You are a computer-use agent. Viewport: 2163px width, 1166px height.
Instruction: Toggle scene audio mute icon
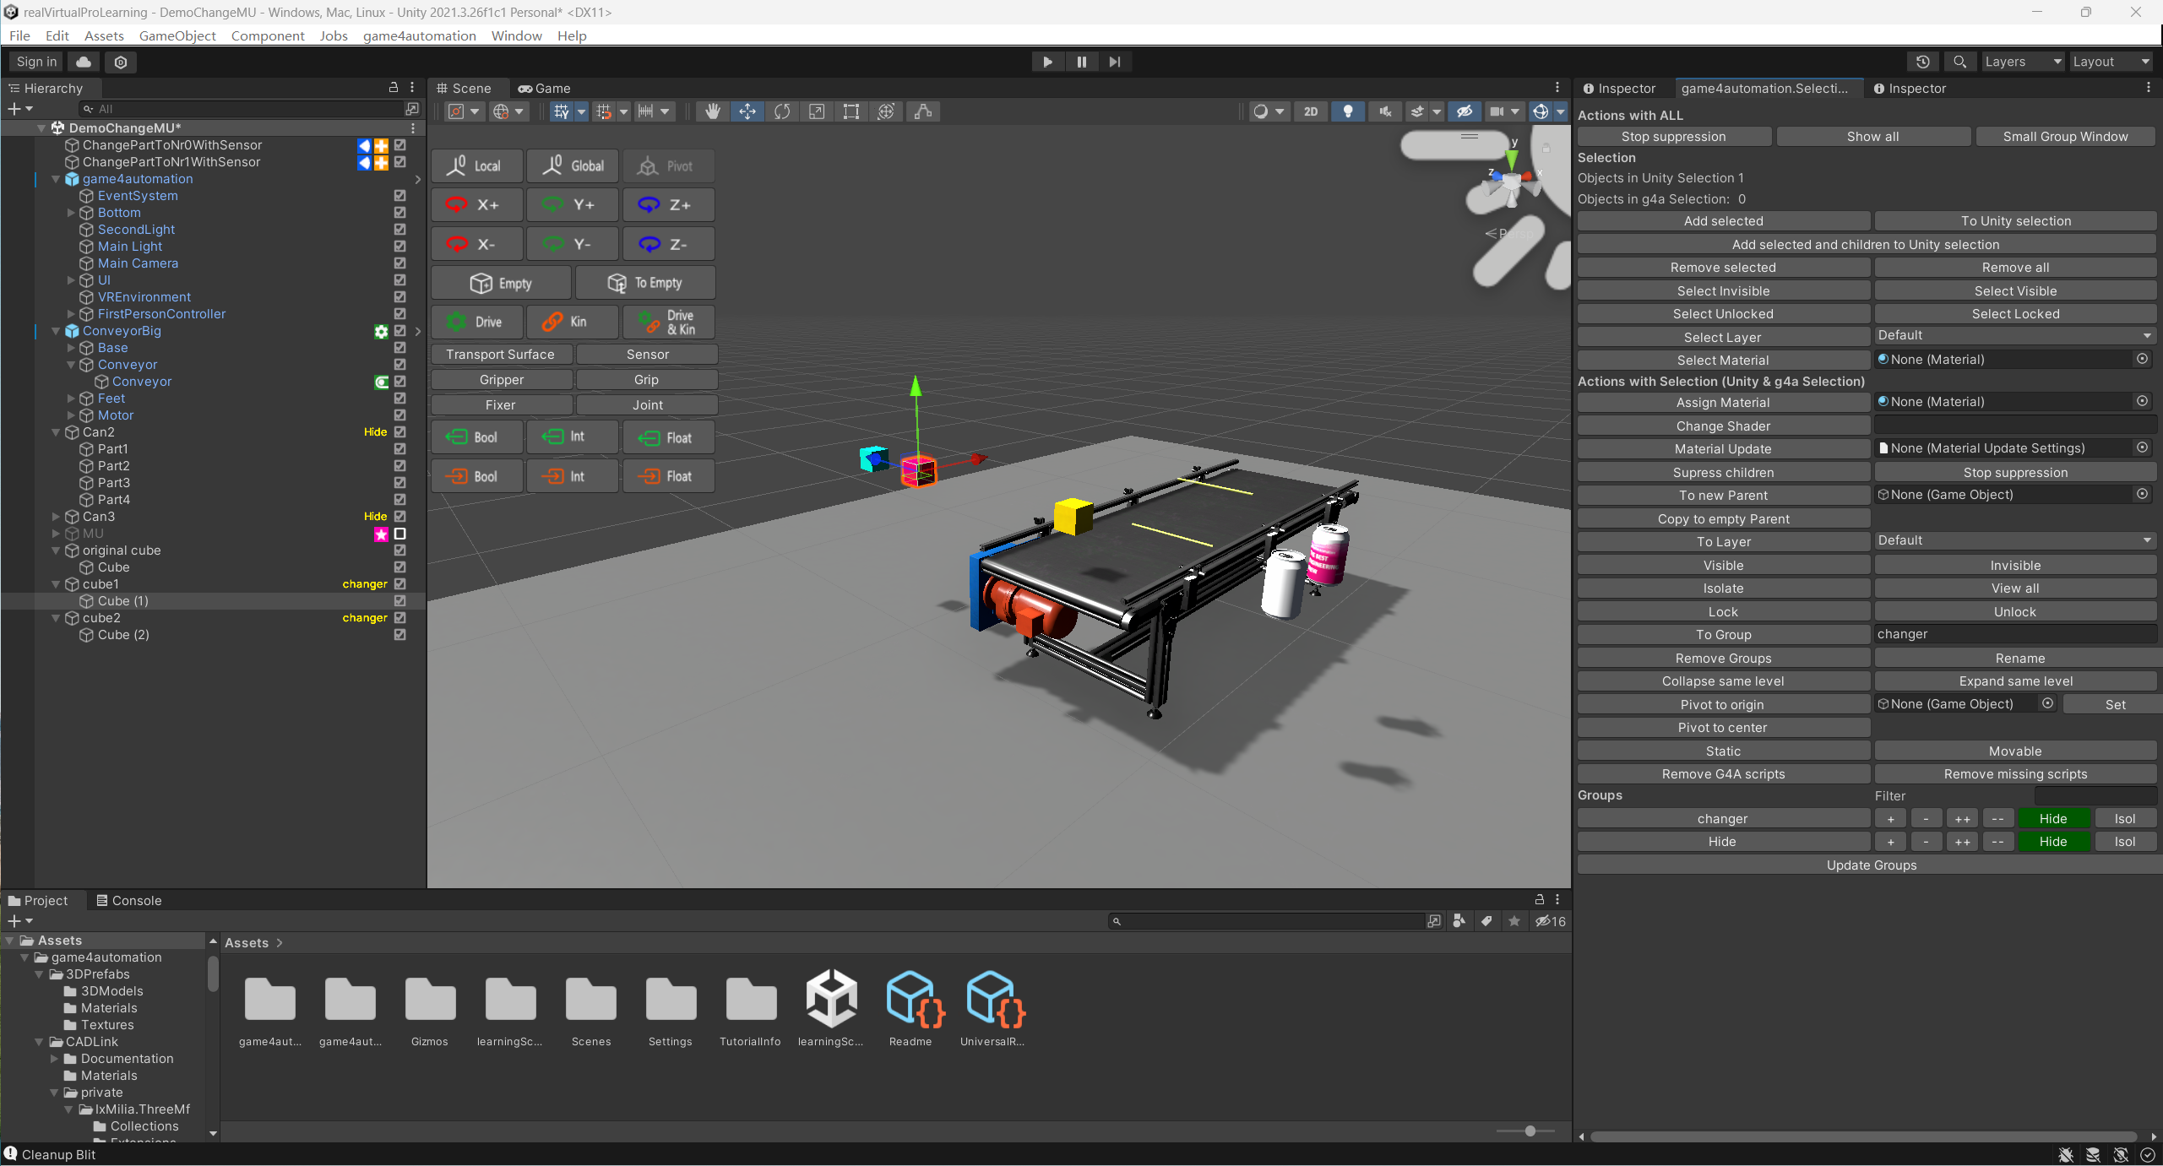(x=1385, y=111)
